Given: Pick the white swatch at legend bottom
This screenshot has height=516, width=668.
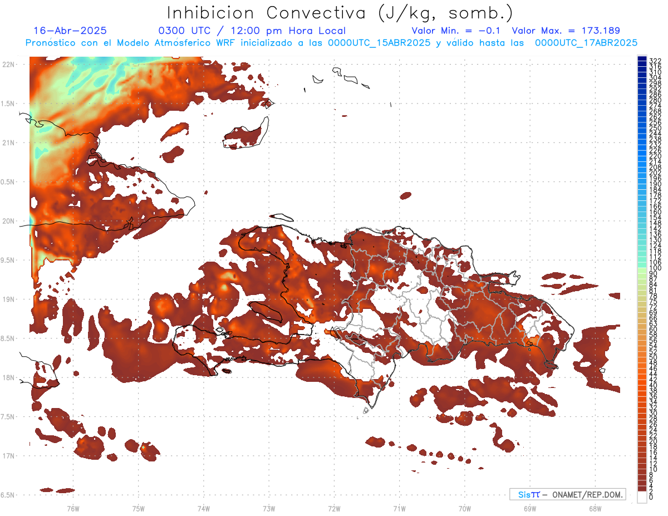Looking at the screenshot, I should pos(642,497).
